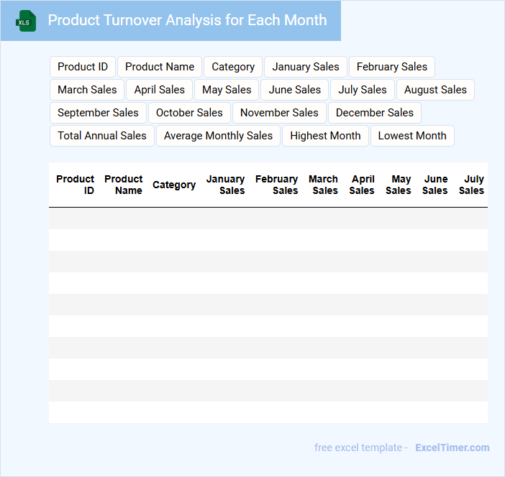
Task: Select the August Sales tag
Action: pos(435,90)
